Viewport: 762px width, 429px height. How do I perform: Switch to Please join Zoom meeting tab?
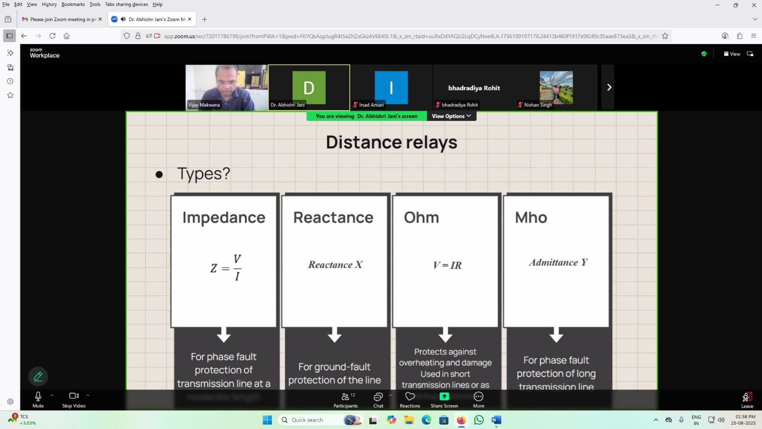point(60,20)
